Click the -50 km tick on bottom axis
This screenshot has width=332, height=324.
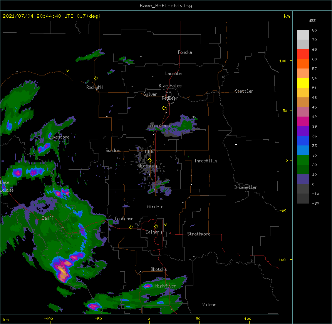coord(98,319)
